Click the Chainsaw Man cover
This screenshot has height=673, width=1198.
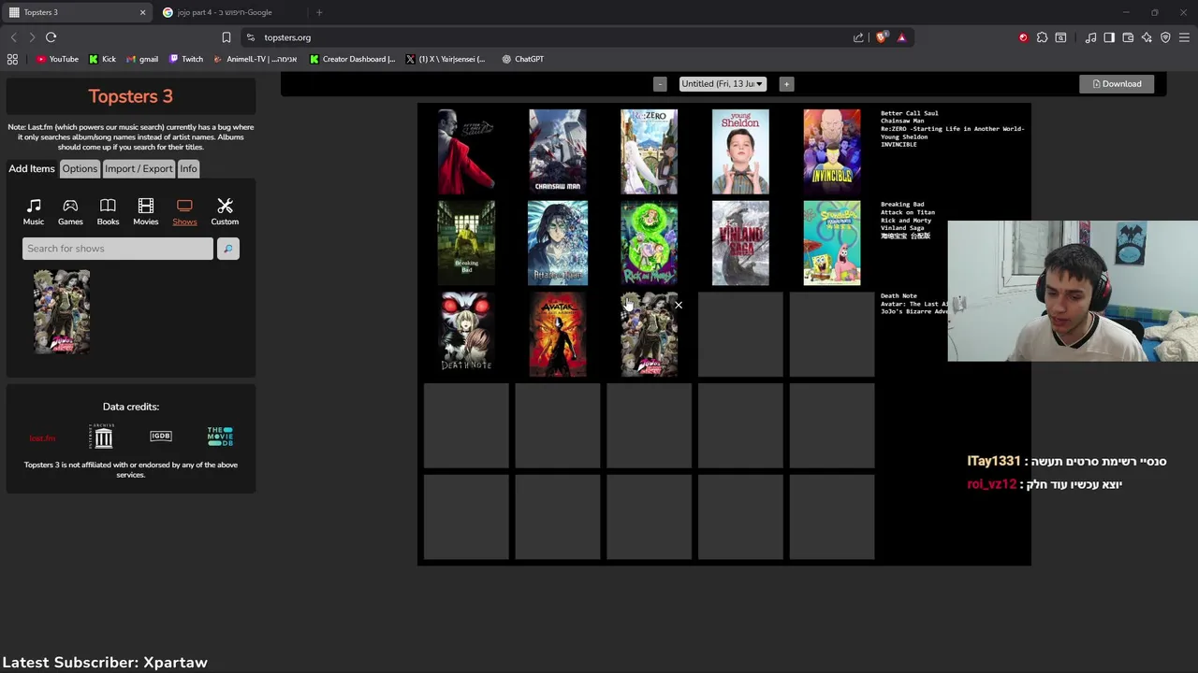558,151
